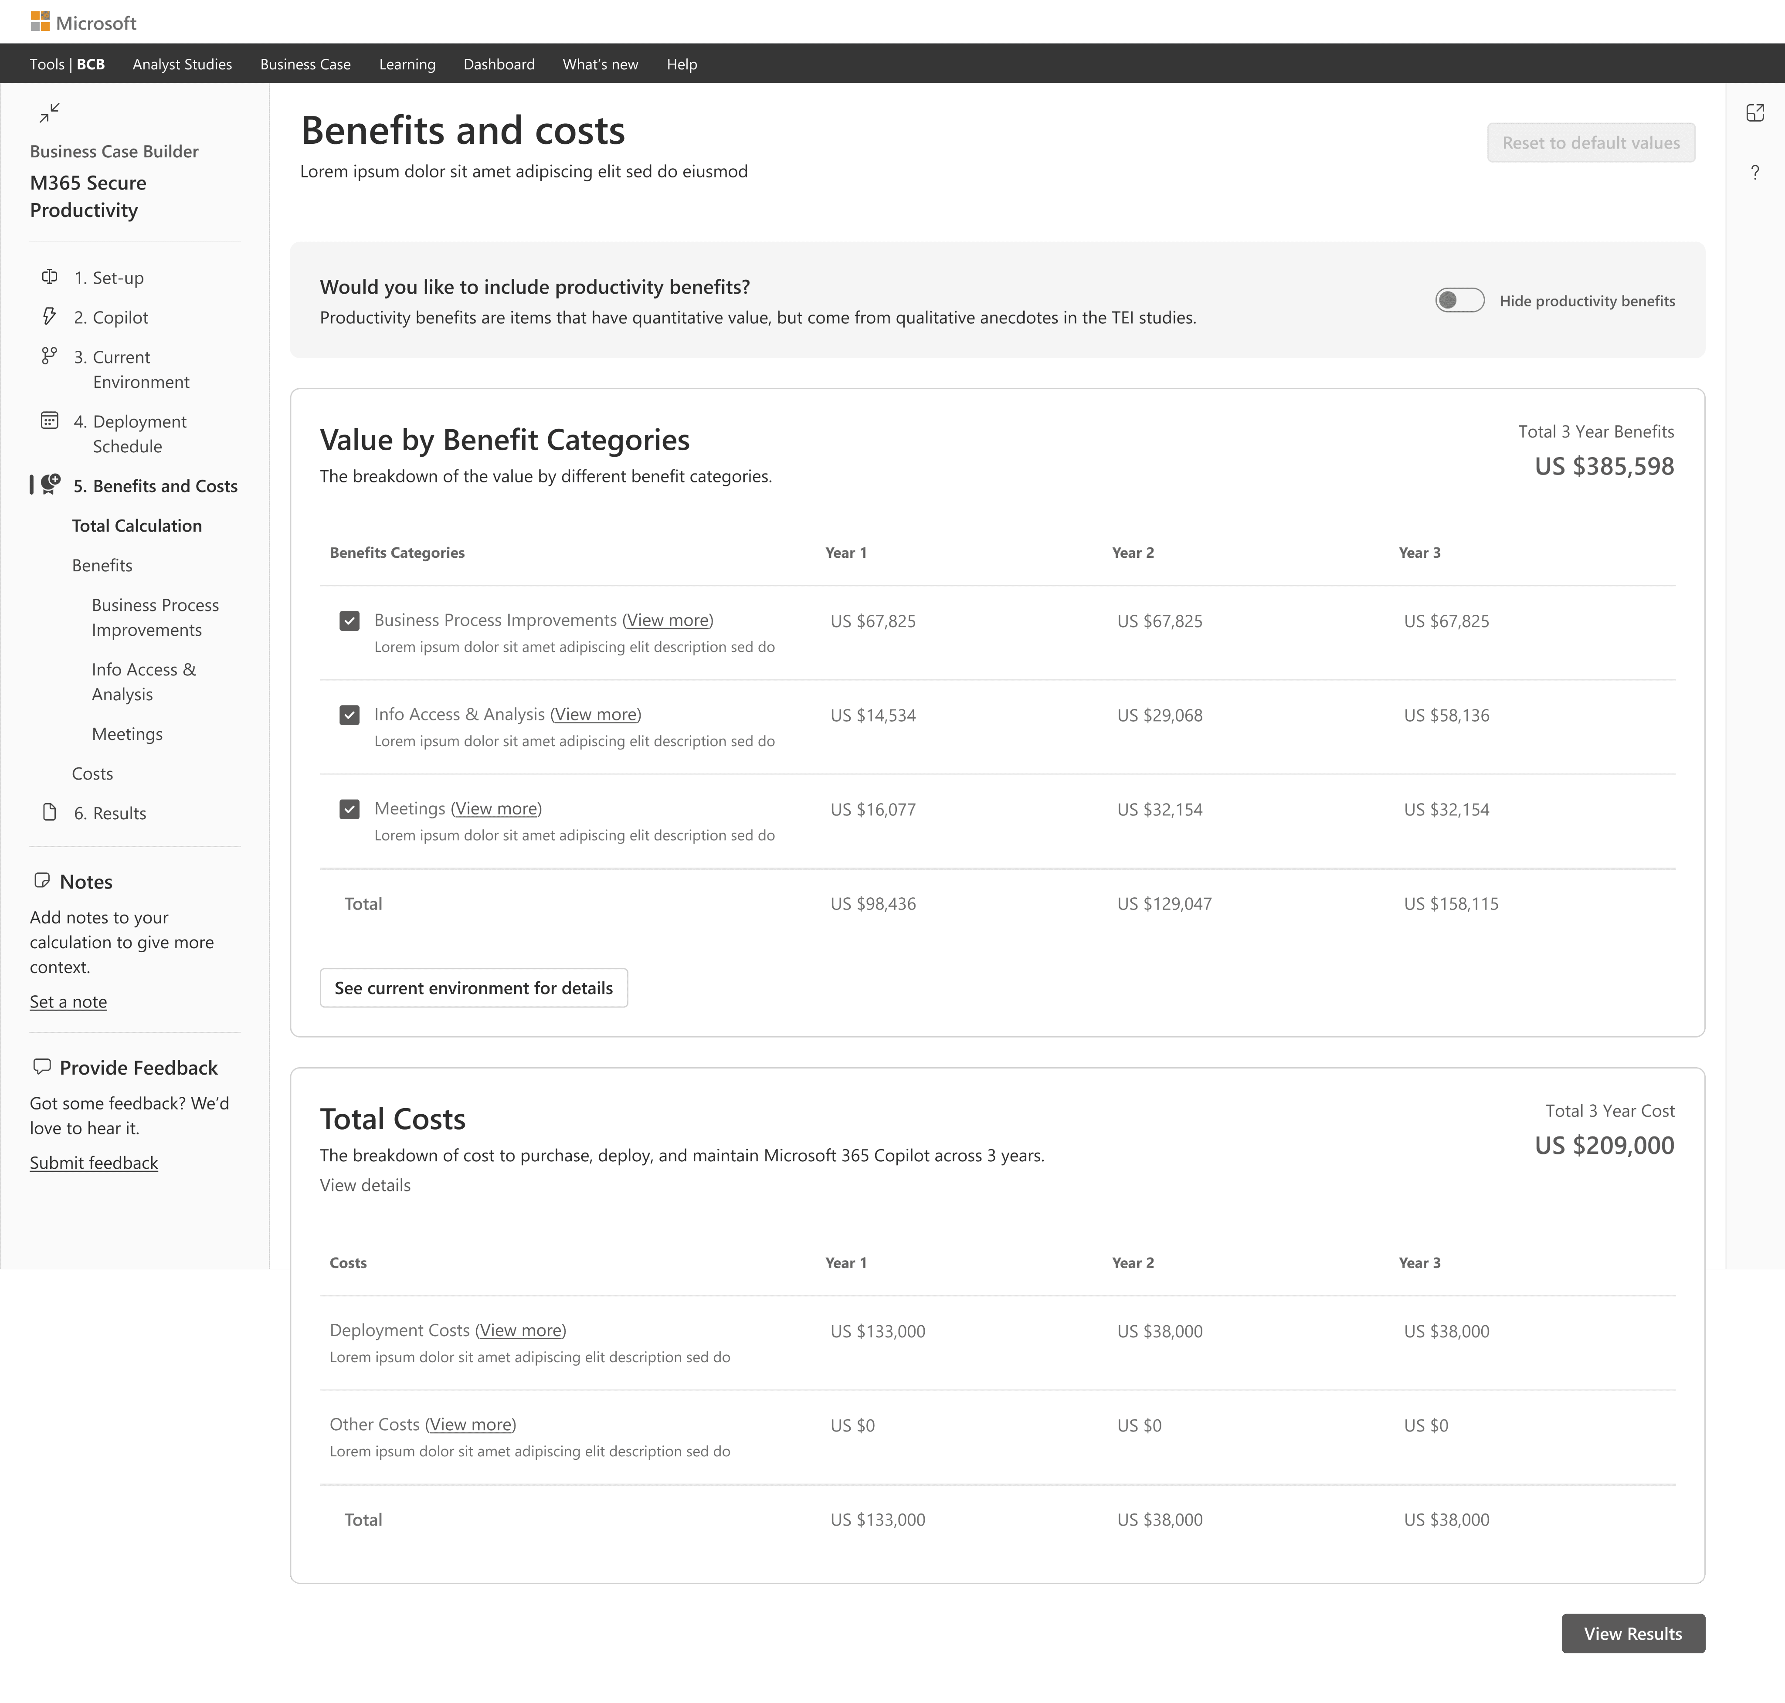Uncheck Info Access & Analysis checkbox
This screenshot has height=1703, width=1785.
[x=350, y=716]
